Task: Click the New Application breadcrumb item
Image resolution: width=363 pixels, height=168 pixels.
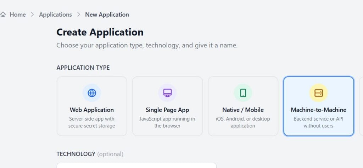Action: coord(107,15)
